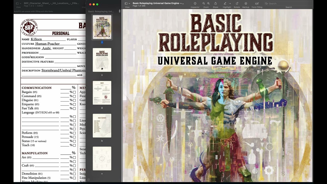The width and height of the screenshot is (327, 184).
Task: Open sidebar View options dropdown chevron
Action: 130,4
